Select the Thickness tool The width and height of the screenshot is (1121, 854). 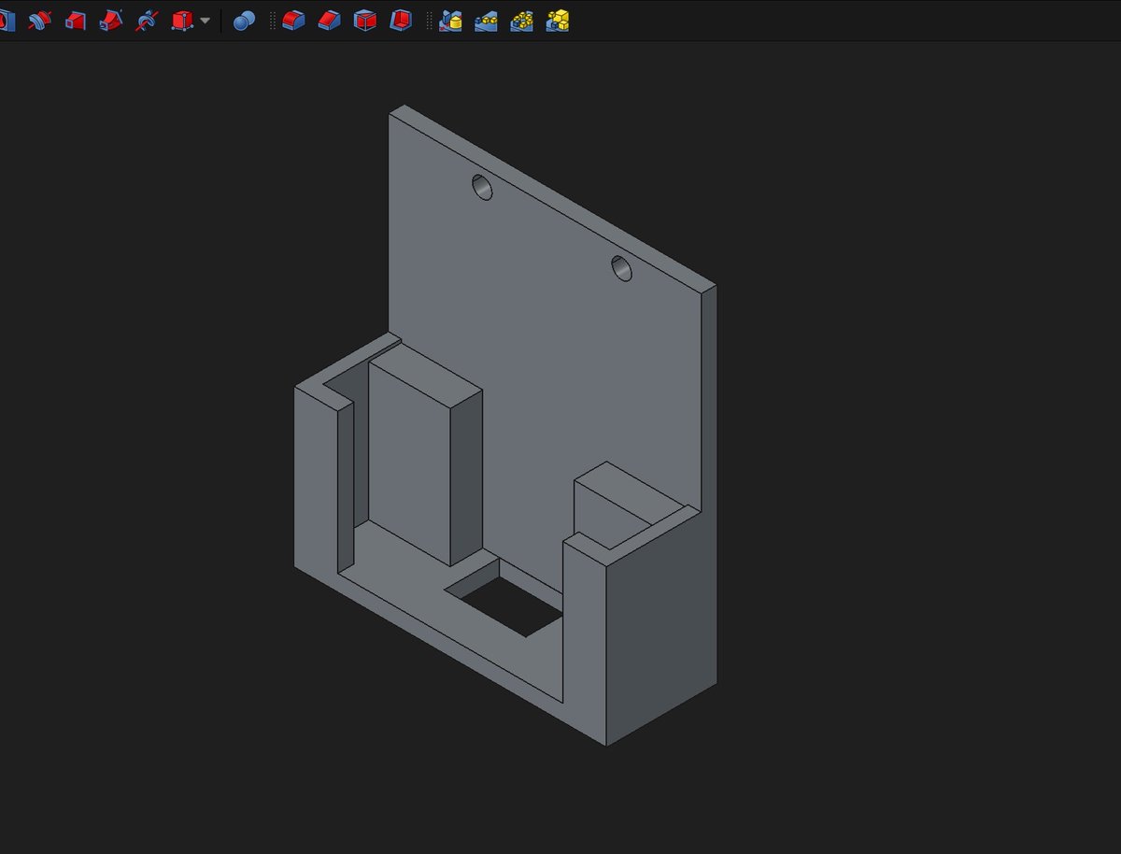401,20
